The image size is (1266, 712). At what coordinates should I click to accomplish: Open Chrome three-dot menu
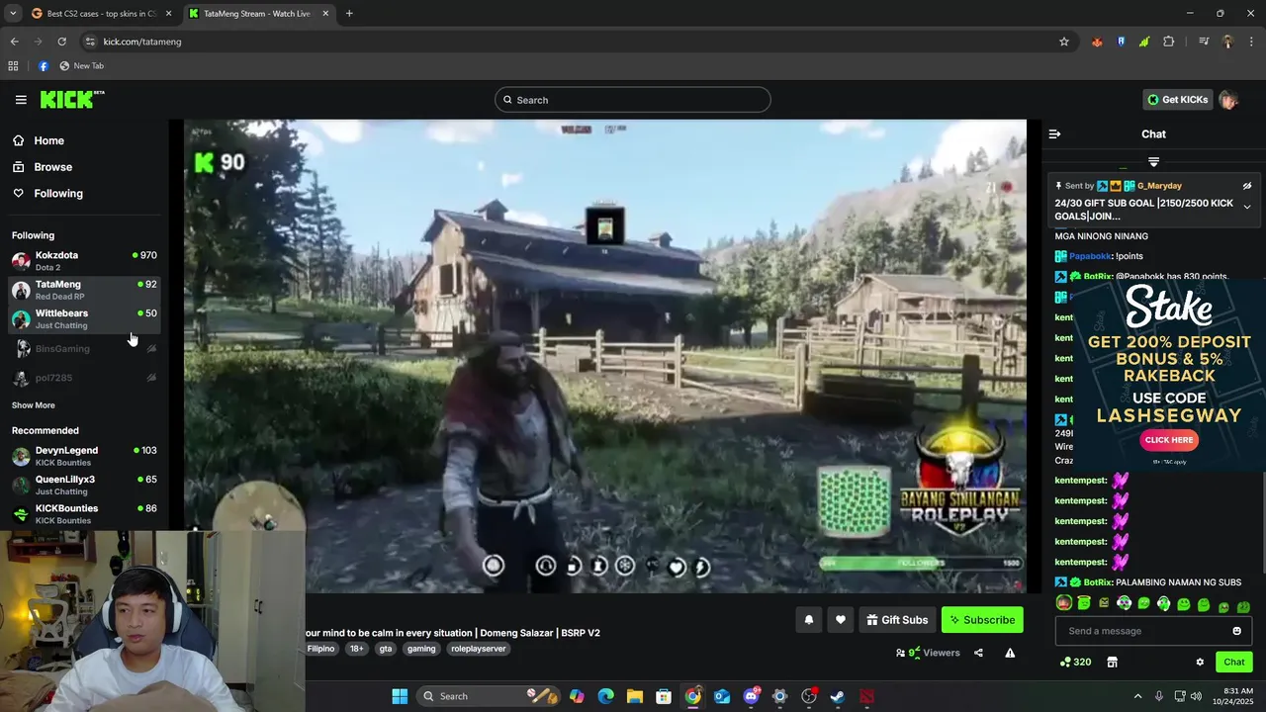(1251, 42)
